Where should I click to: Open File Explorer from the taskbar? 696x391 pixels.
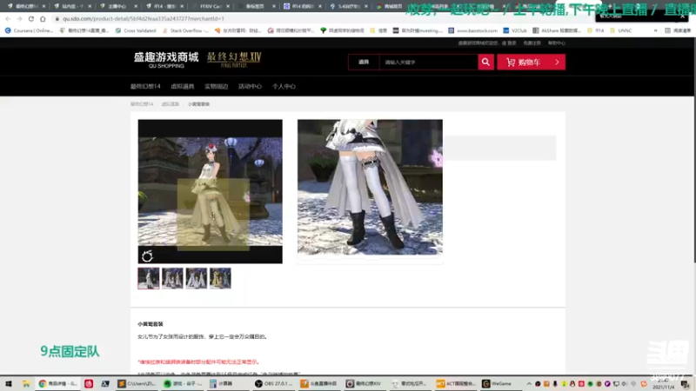point(26,383)
